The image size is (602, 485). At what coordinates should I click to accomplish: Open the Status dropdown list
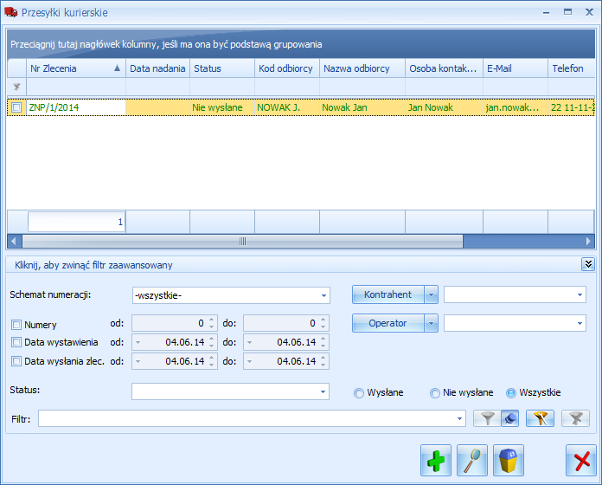[x=323, y=392]
